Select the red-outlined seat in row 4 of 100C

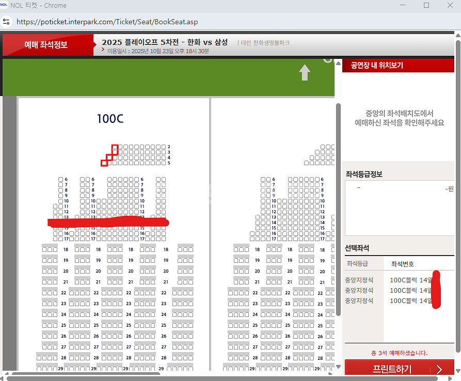tap(109, 157)
